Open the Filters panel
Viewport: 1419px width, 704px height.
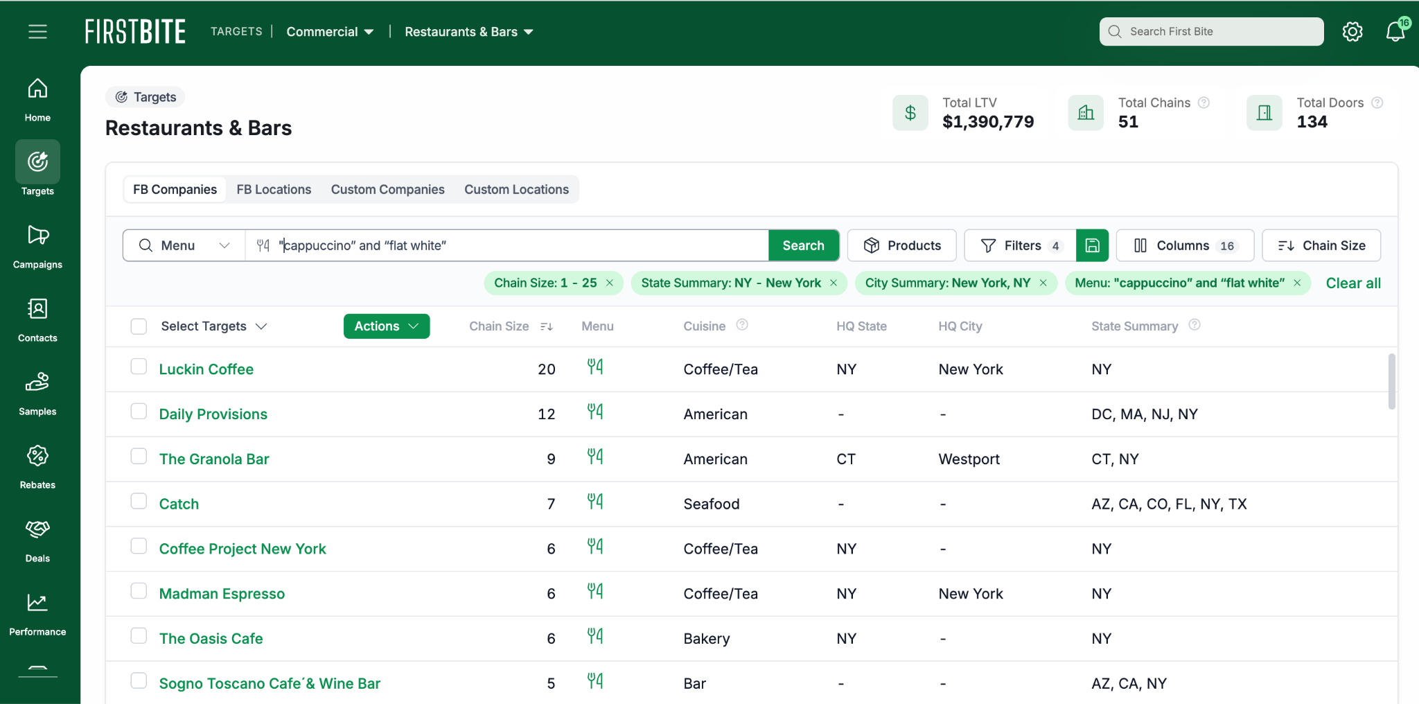pos(1020,245)
